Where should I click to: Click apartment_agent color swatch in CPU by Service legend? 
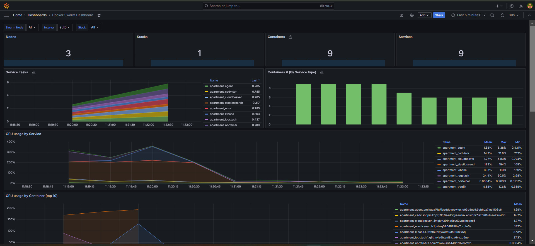point(439,148)
